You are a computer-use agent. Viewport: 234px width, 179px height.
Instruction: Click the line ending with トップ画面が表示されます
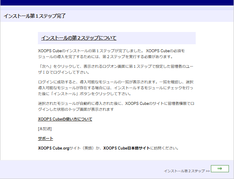point(76,109)
